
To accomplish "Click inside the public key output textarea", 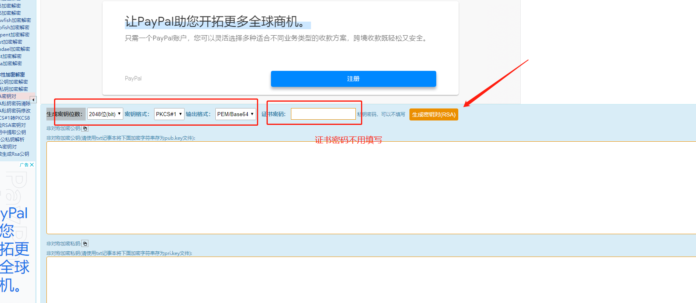I will pyautogui.click(x=371, y=188).
